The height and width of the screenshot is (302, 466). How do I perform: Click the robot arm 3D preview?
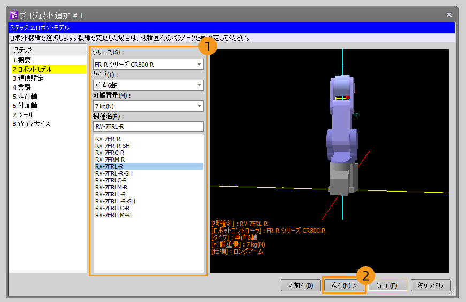(x=340, y=133)
